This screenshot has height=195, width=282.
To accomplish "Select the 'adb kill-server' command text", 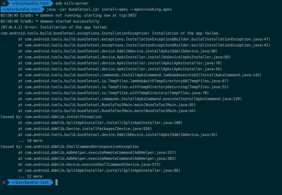I will pyautogui.click(x=71, y=3).
